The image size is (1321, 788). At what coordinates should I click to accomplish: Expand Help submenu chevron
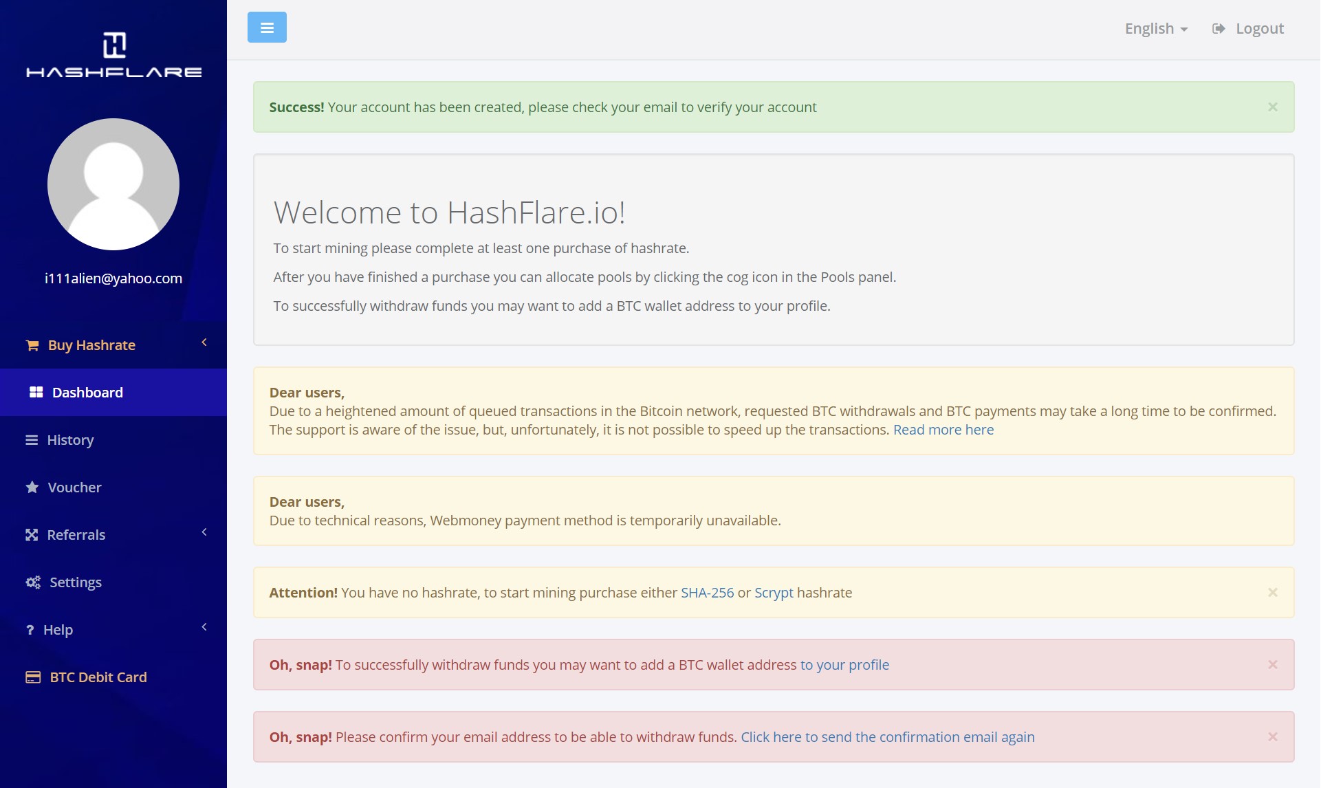[x=204, y=626]
